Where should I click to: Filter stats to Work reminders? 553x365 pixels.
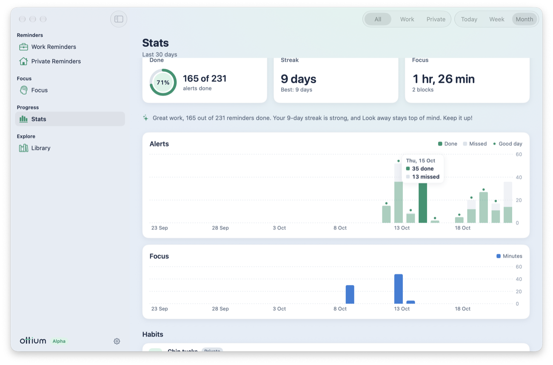tap(407, 19)
